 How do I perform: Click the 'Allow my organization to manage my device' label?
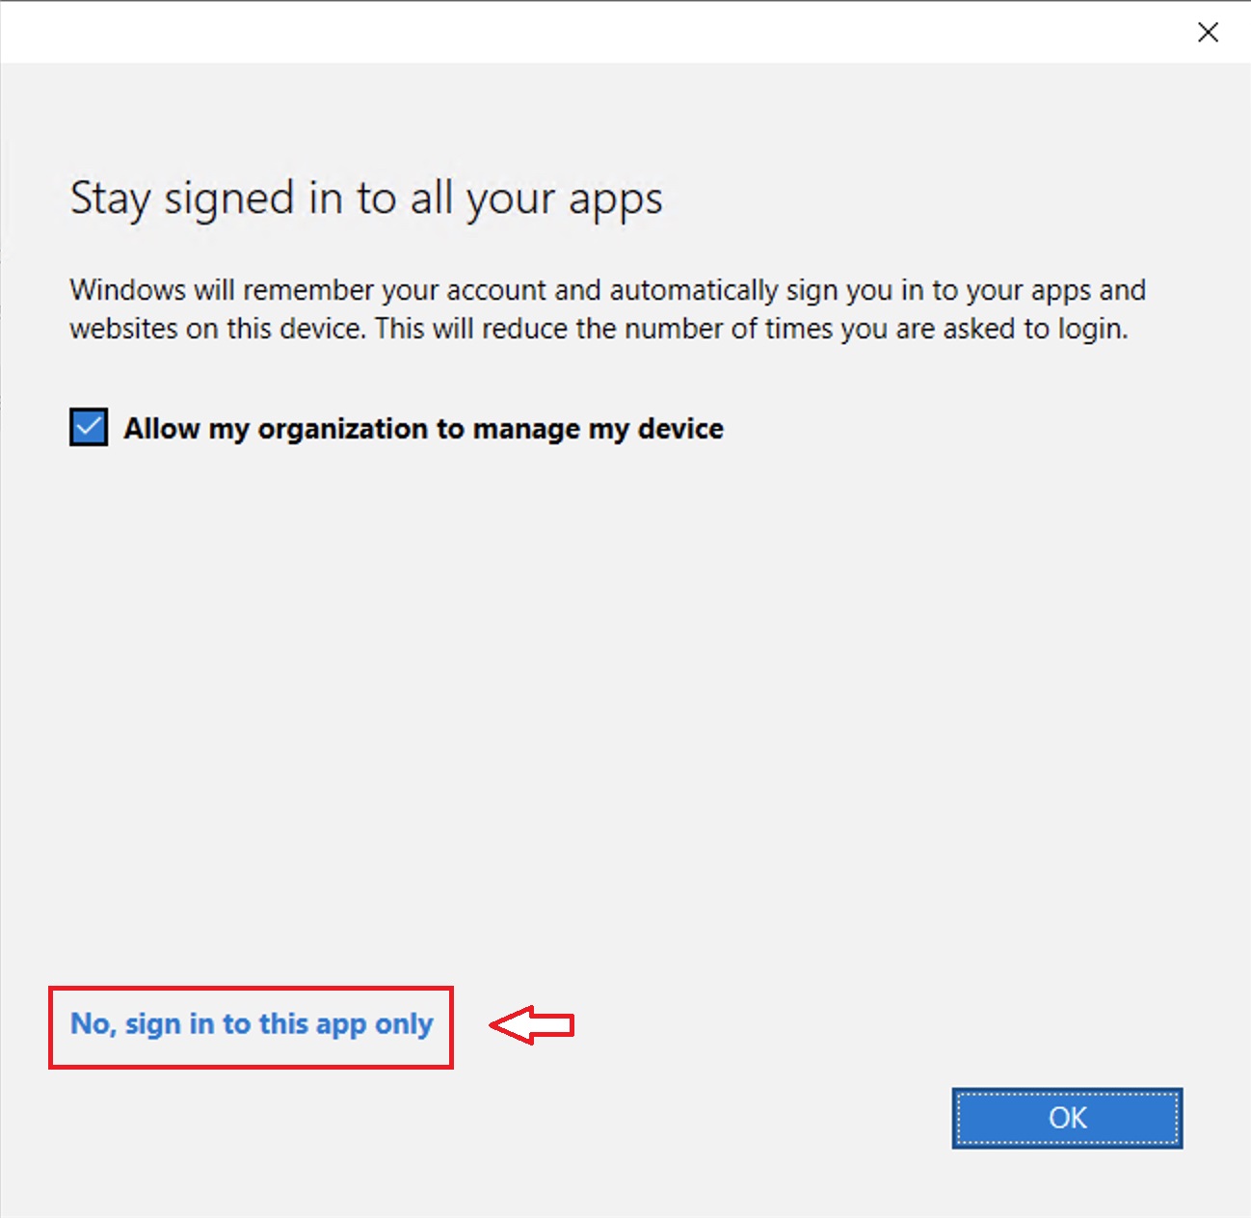(x=423, y=429)
